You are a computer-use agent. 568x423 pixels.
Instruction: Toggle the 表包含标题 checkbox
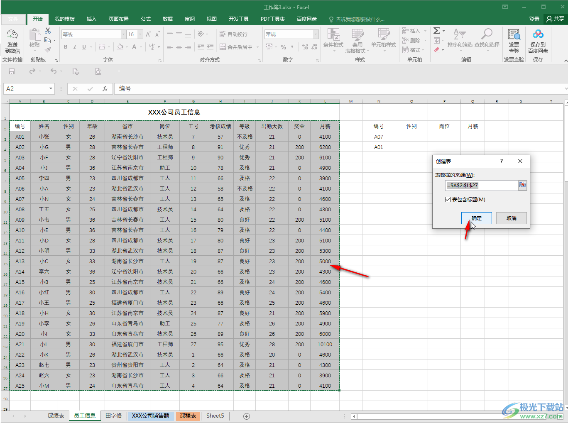(448, 199)
